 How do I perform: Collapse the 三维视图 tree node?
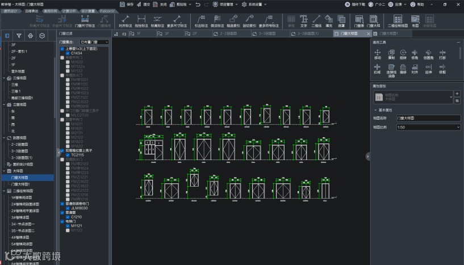tap(4, 78)
